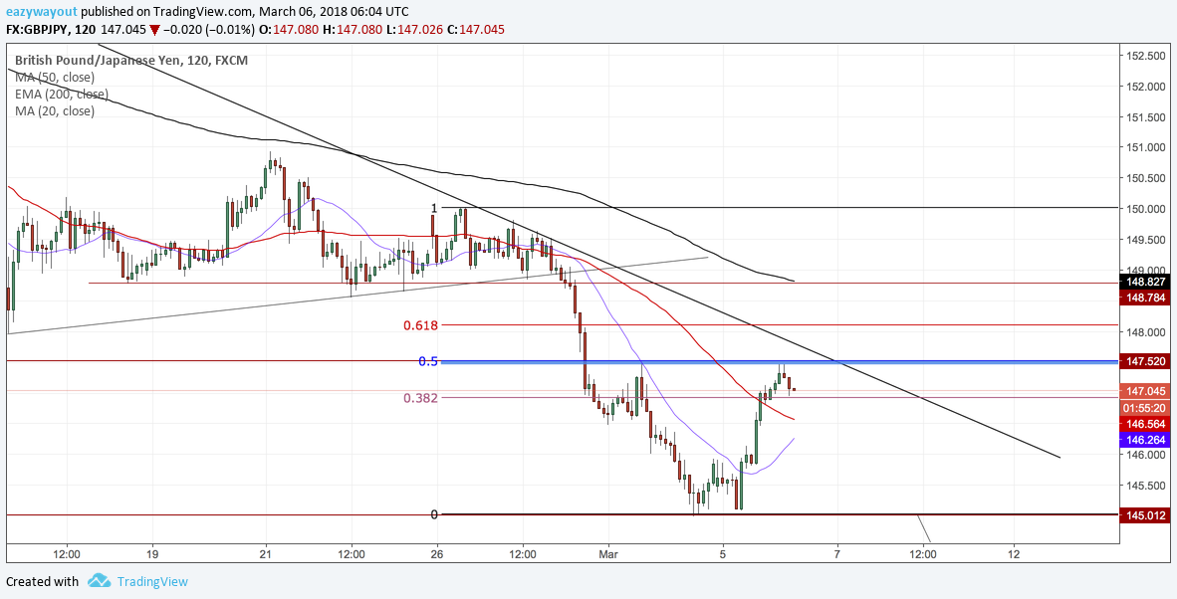Click the 145.012 price tag

(1146, 515)
